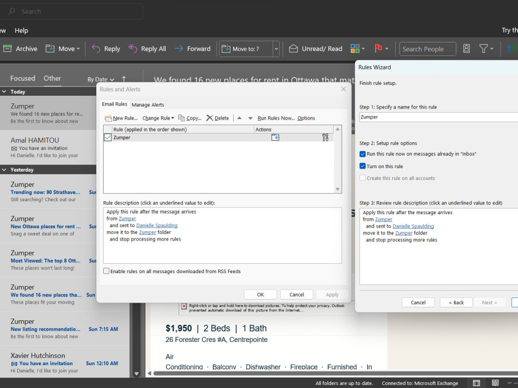Click the Forward arrow icon
The width and height of the screenshot is (518, 388).
click(x=179, y=48)
